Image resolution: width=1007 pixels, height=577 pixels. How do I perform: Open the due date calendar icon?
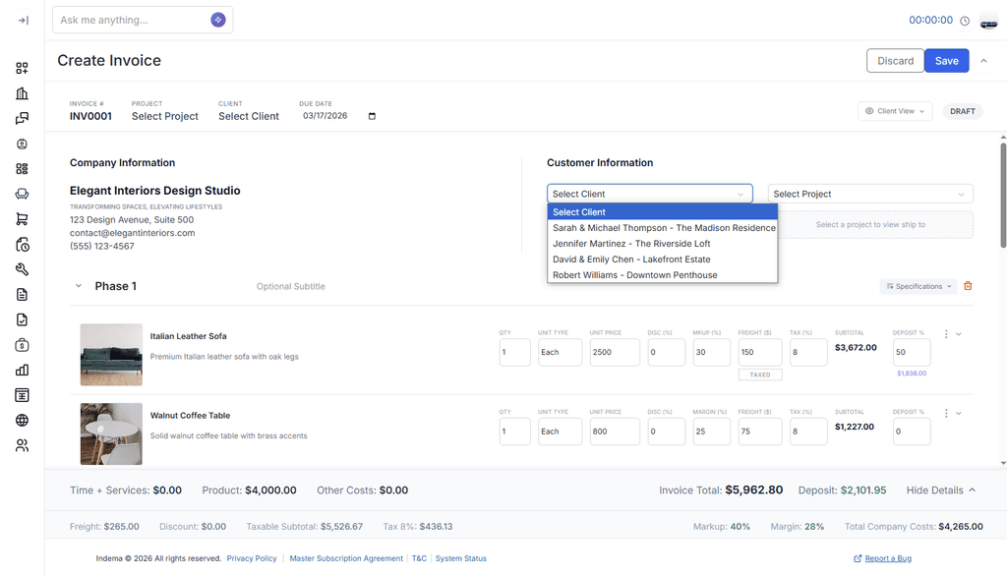pyautogui.click(x=371, y=116)
